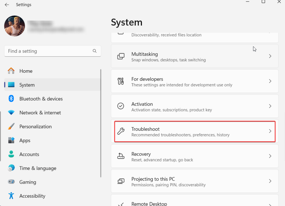Click the Projecting to this PC icon
Image resolution: width=285 pixels, height=206 pixels.
pos(121,181)
